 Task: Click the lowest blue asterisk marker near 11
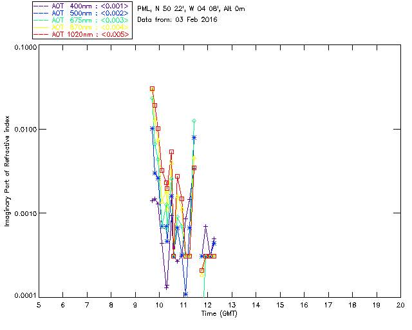[186, 294]
